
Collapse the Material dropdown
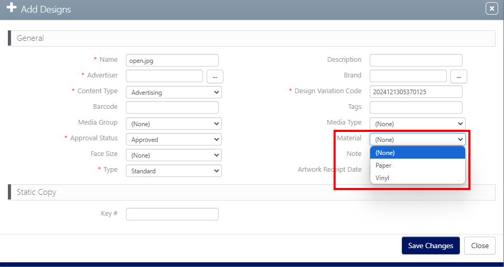click(417, 139)
